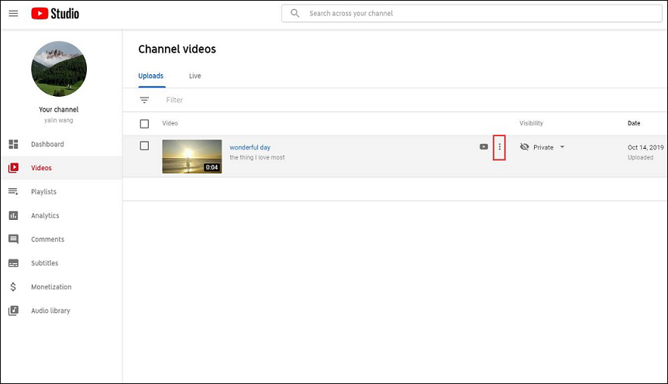This screenshot has height=384, width=668.
Task: Click the Private visibility label
Action: point(543,147)
